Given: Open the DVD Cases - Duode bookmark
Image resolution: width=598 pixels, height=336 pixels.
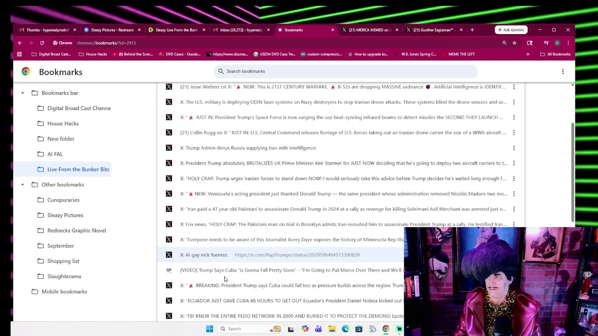Looking at the screenshot, I should point(179,54).
